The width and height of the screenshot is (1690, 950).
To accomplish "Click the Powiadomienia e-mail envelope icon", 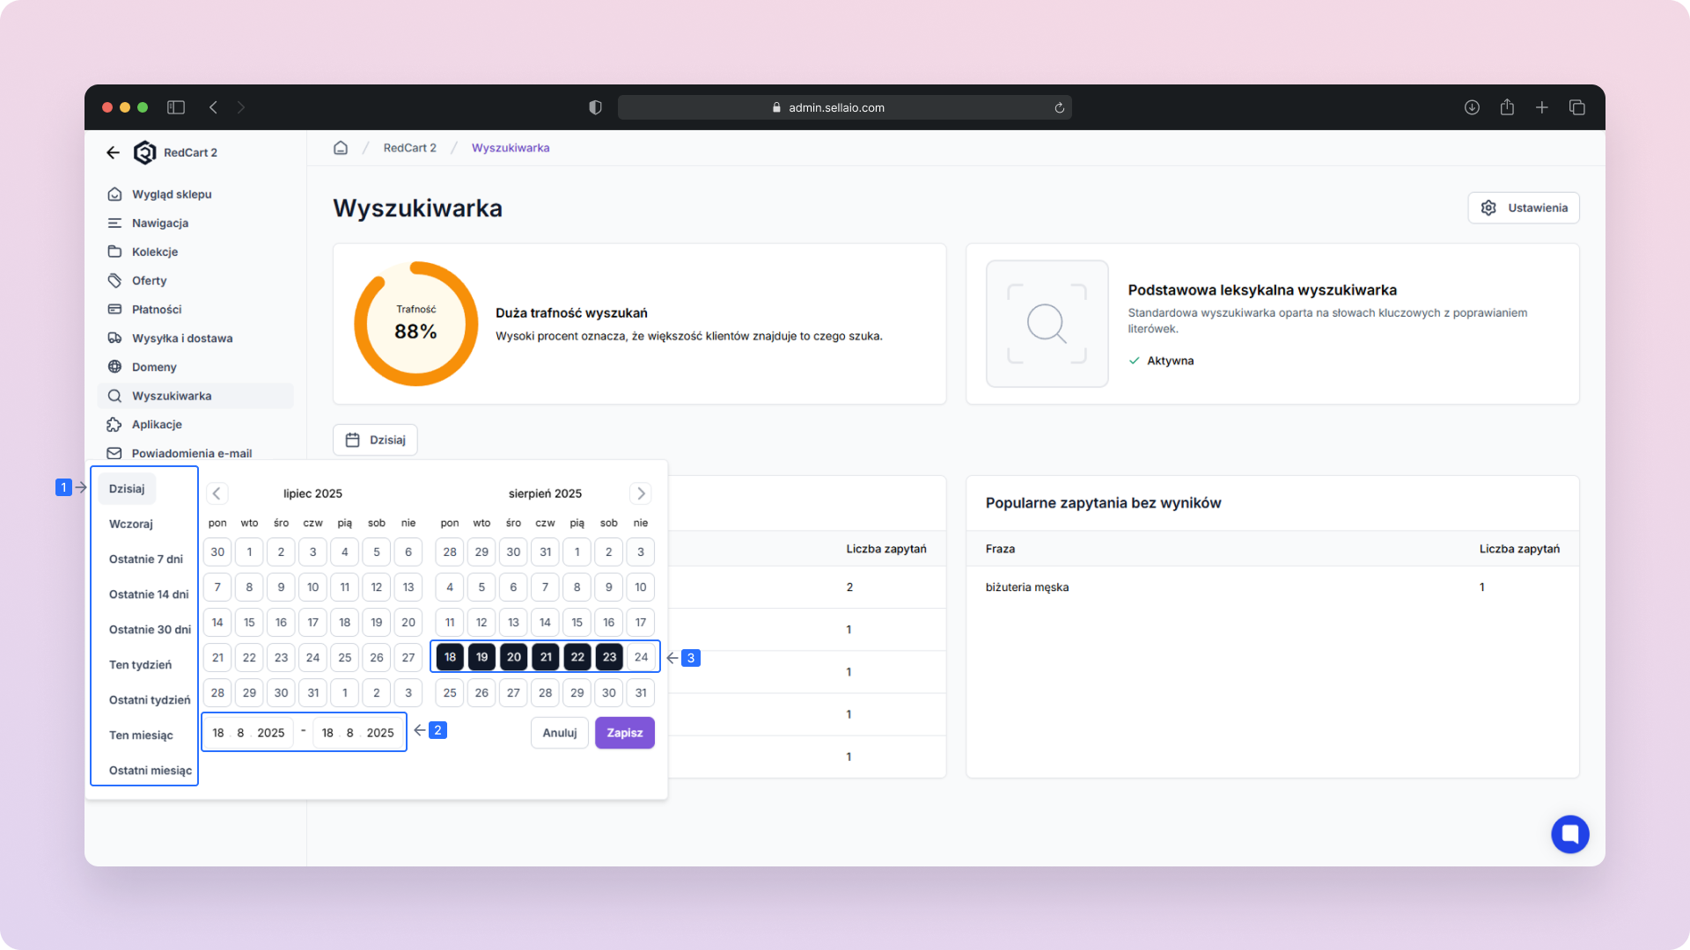I will click(x=114, y=453).
